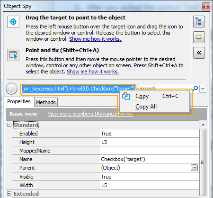Click the ellipsis button in Parent row

(194, 168)
